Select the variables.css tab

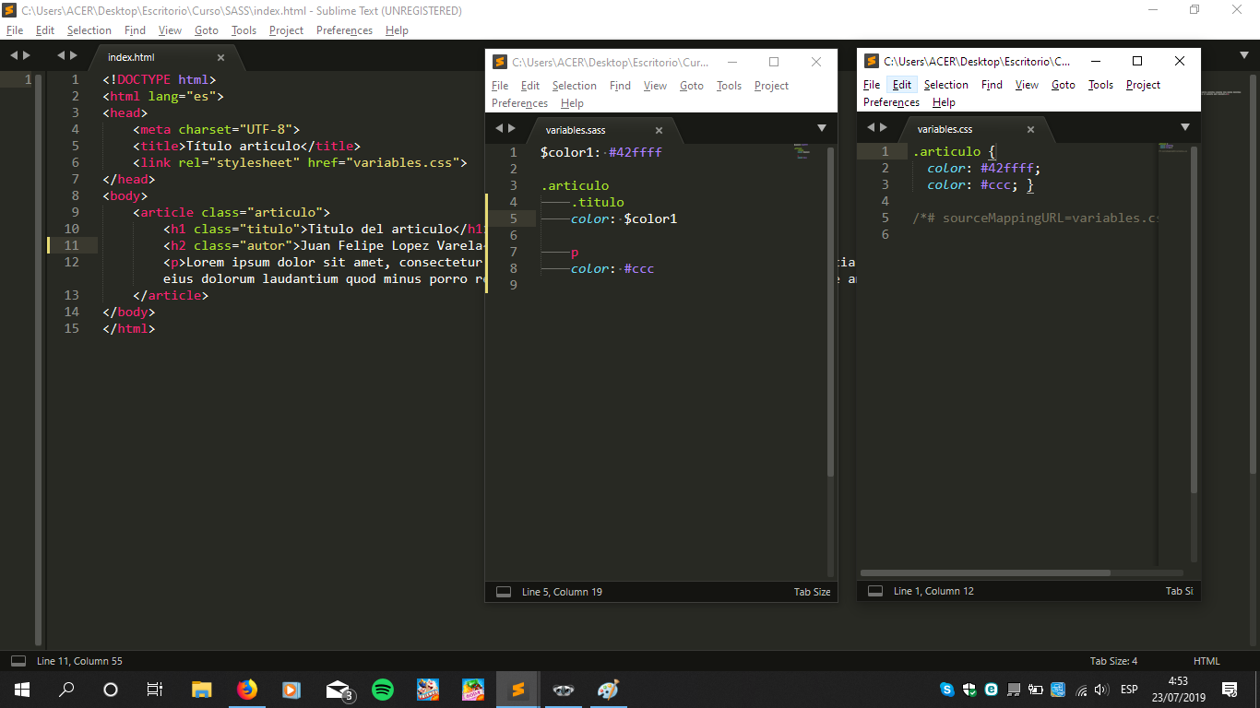coord(945,129)
